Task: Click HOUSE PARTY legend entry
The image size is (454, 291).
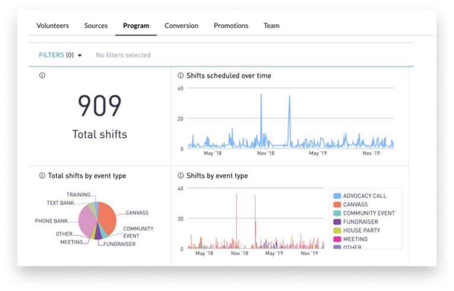Action: click(x=361, y=230)
